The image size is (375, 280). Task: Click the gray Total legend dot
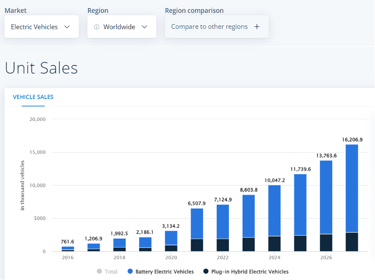[100, 272]
